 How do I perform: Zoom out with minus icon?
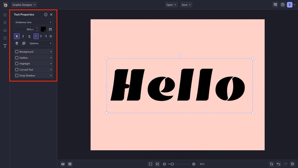point(164,164)
